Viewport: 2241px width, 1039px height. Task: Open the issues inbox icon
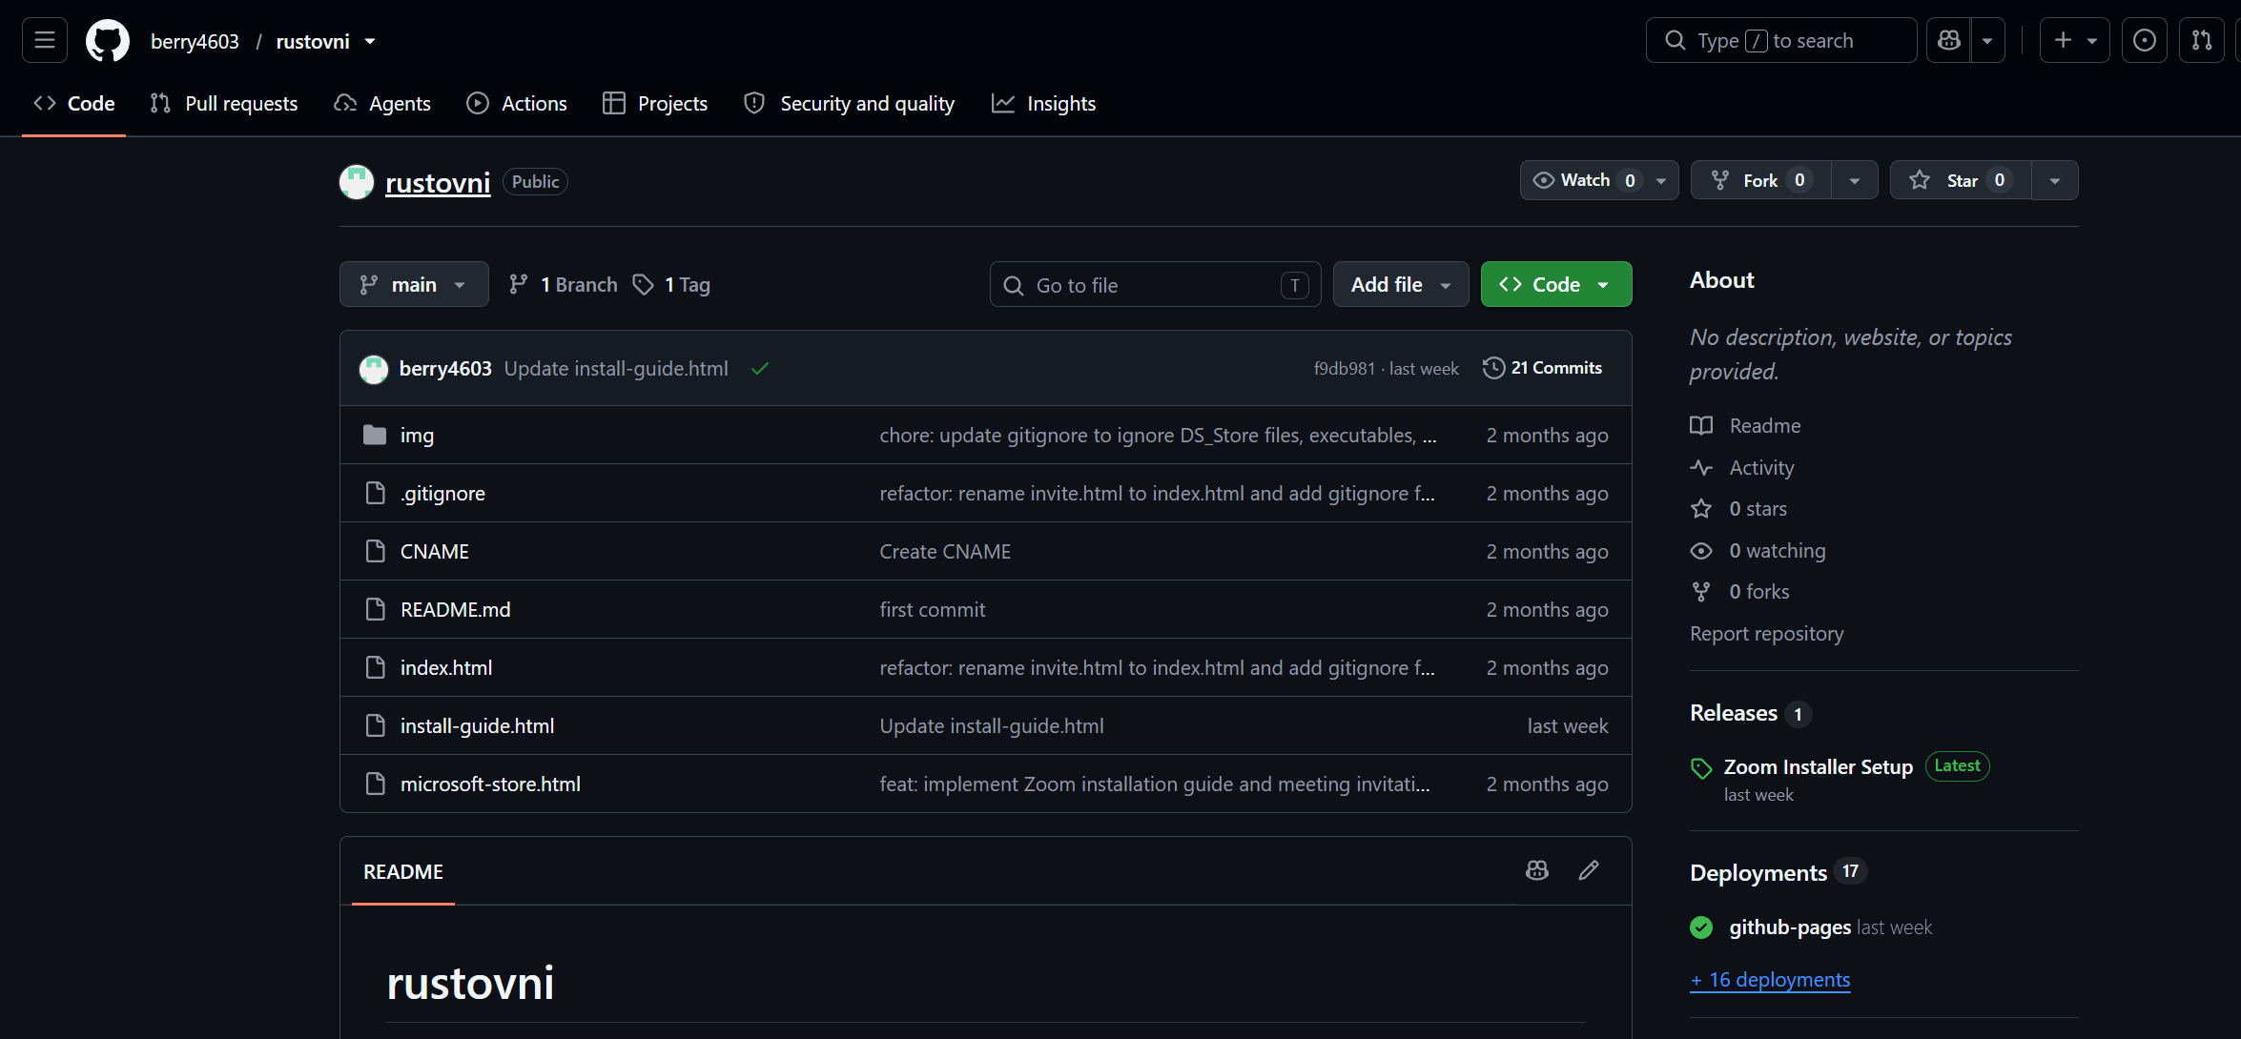[x=2145, y=40]
